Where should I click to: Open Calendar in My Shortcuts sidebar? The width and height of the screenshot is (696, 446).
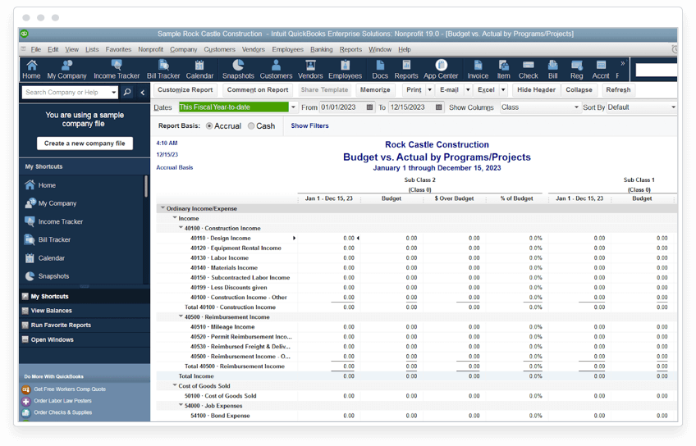click(x=52, y=258)
